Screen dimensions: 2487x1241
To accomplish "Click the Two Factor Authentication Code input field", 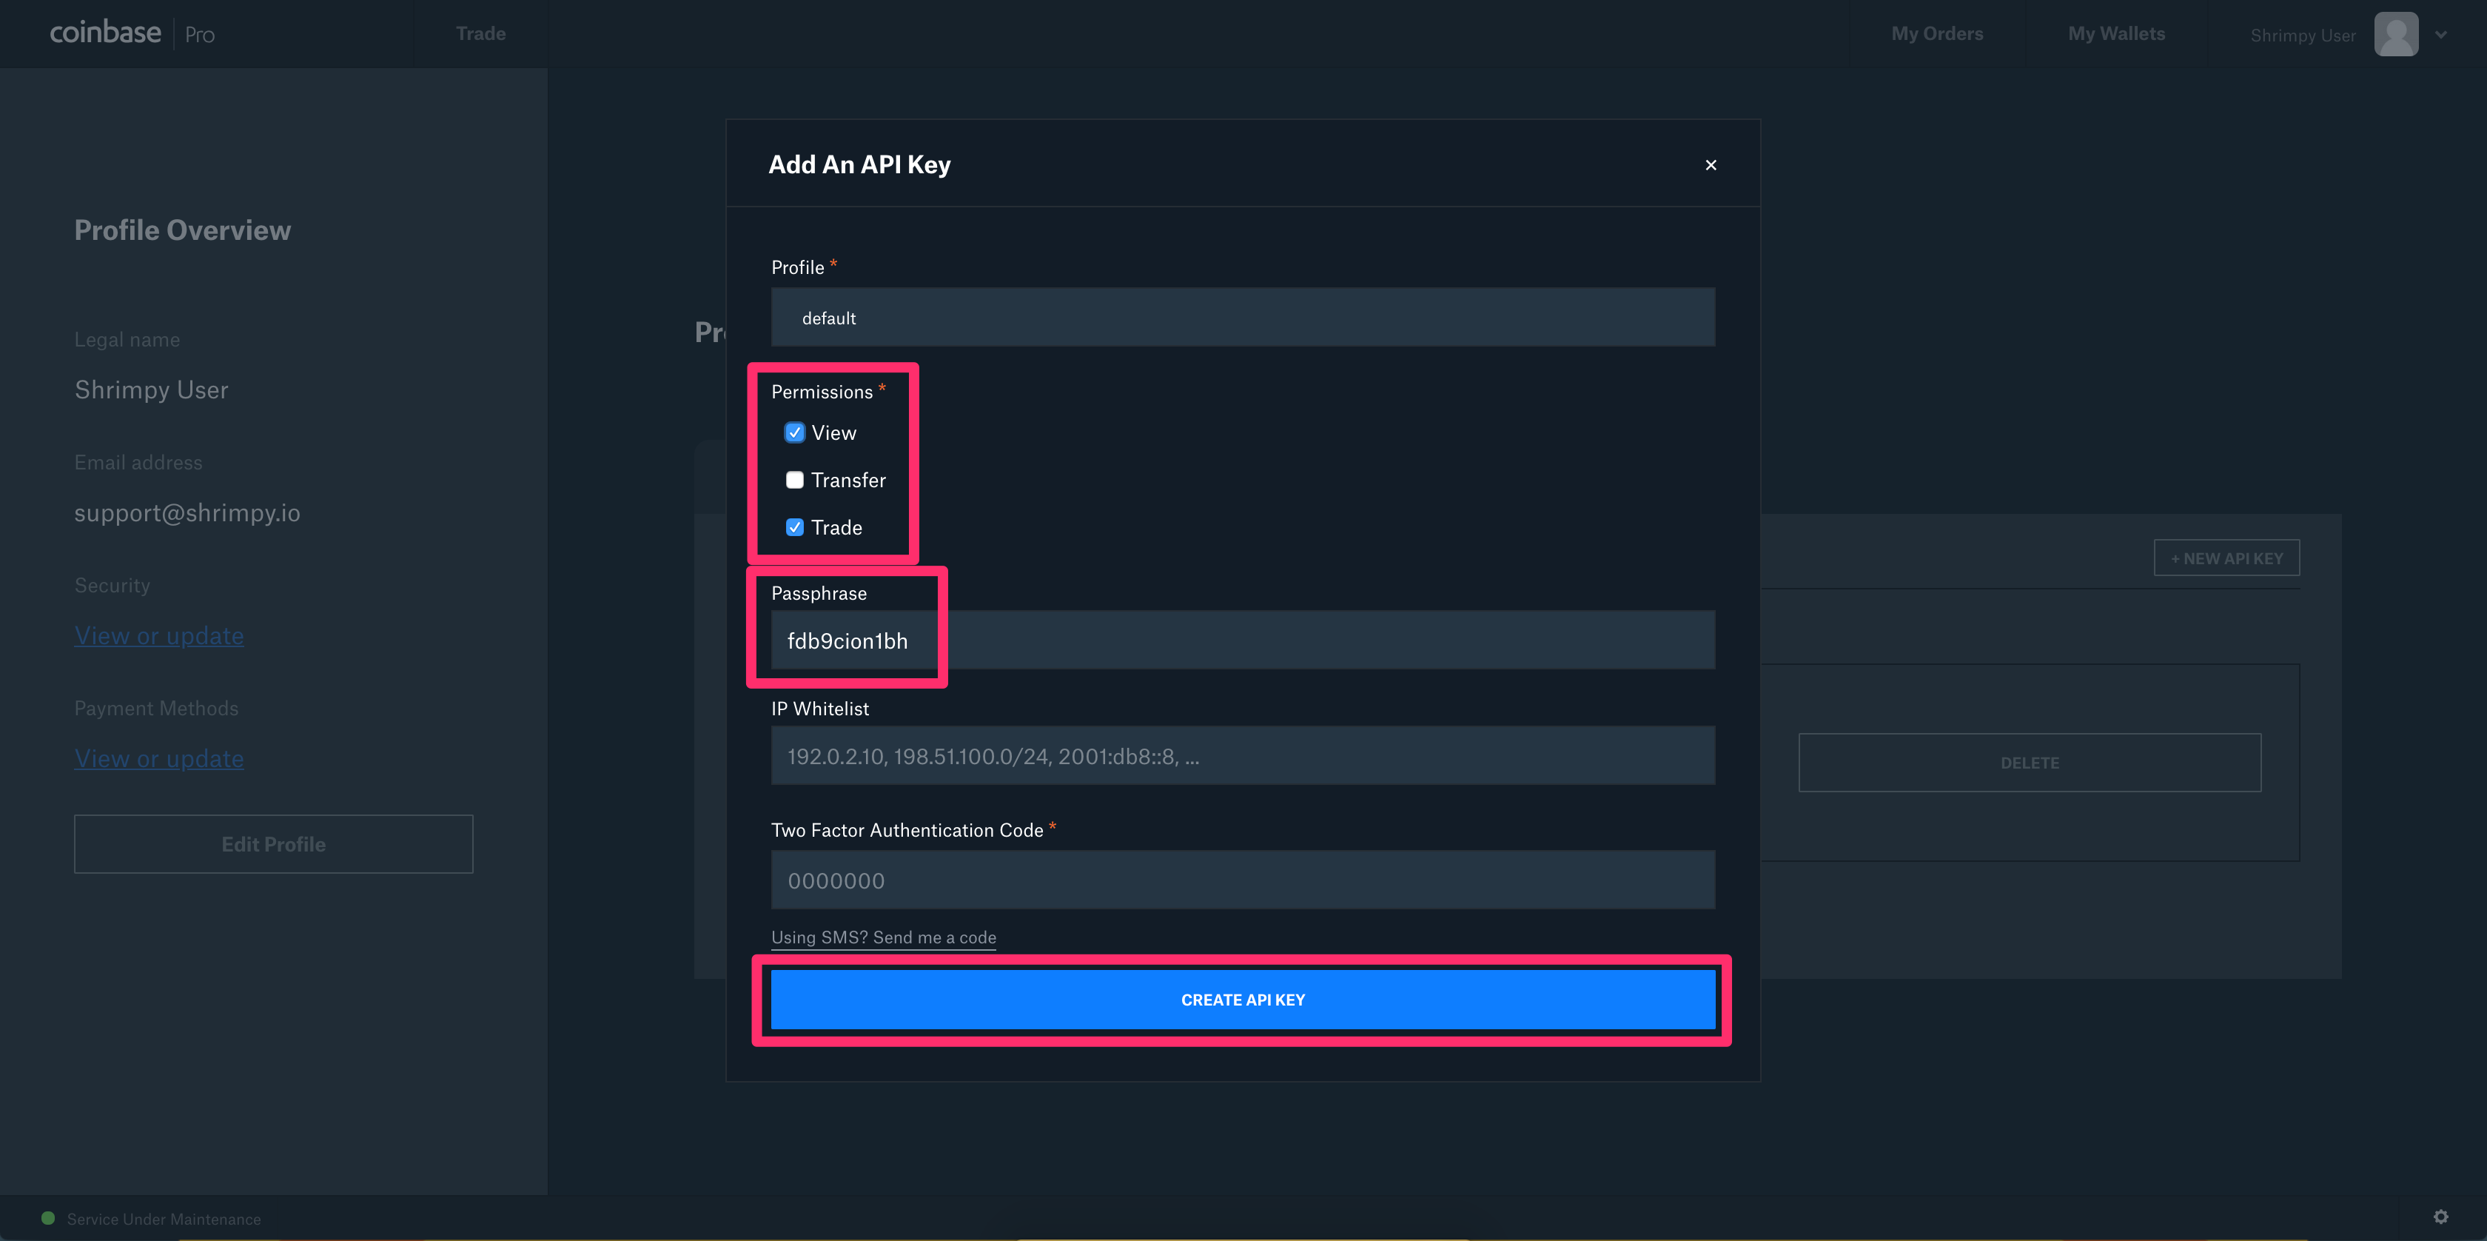I will click(x=1242, y=879).
